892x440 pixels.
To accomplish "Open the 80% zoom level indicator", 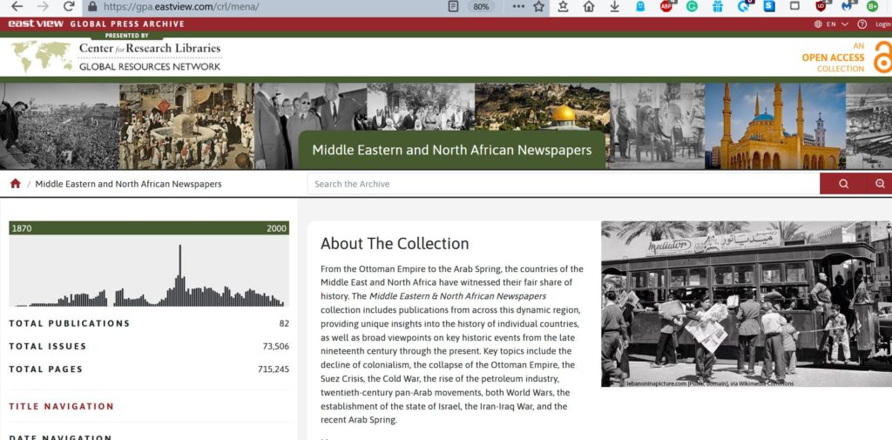I will click(x=480, y=7).
